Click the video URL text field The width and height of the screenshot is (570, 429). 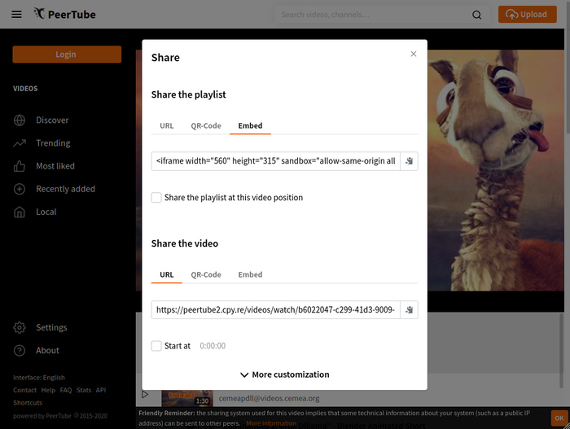275,310
